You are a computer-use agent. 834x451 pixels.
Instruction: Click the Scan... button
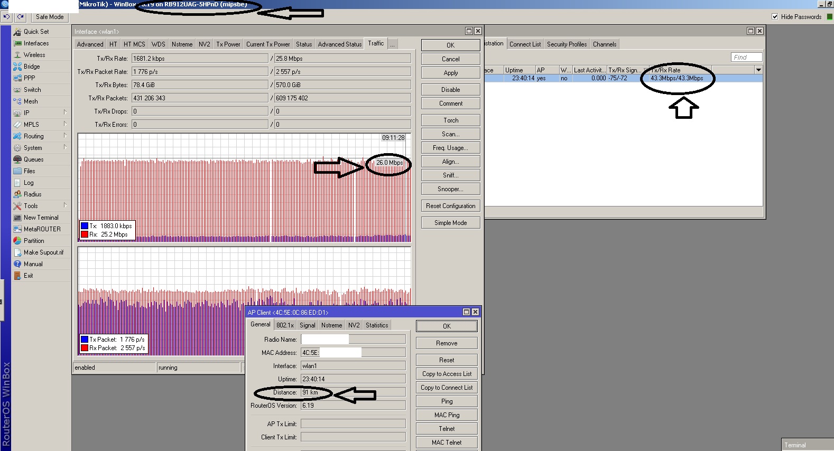[450, 134]
